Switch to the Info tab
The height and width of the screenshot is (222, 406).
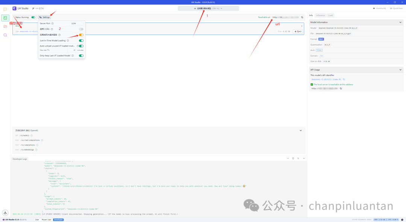pyautogui.click(x=311, y=15)
